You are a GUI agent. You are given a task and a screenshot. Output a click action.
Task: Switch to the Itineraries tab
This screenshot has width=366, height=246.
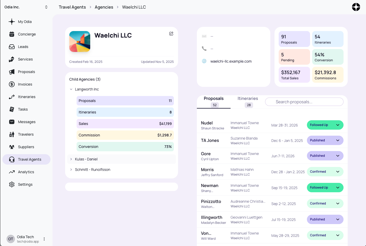tap(248, 98)
